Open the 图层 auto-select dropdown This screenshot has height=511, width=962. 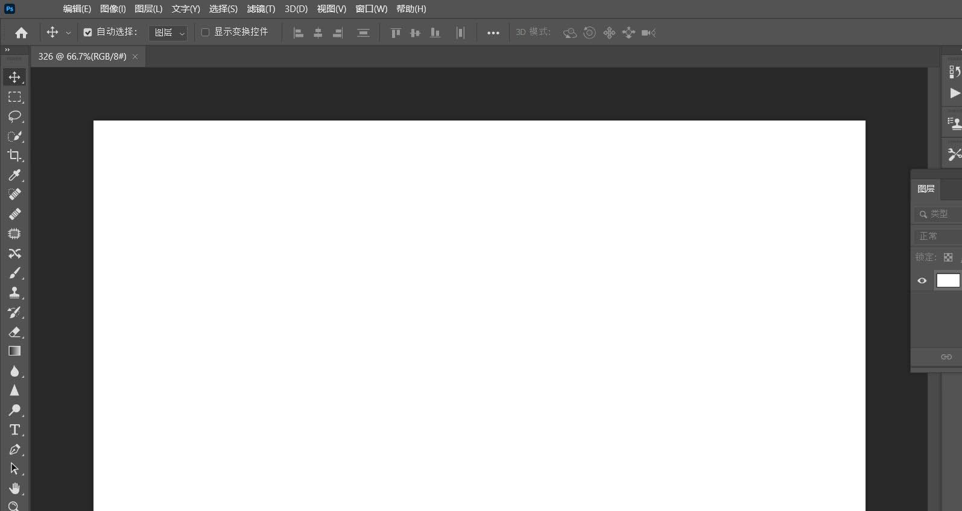pos(168,33)
